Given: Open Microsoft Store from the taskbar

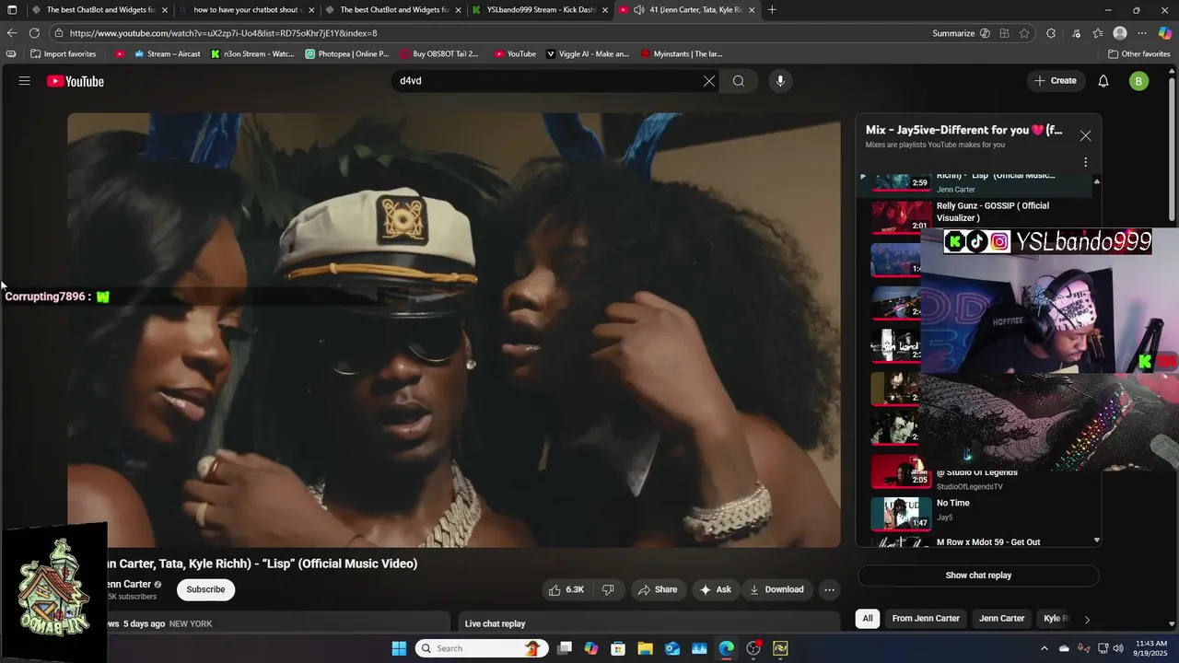Looking at the screenshot, I should (618, 648).
